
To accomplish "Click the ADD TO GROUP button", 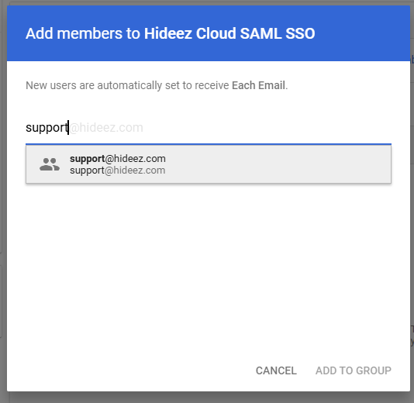I will (x=354, y=370).
